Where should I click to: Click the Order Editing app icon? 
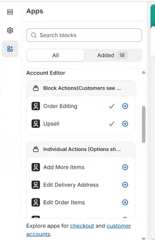[x=36, y=106]
